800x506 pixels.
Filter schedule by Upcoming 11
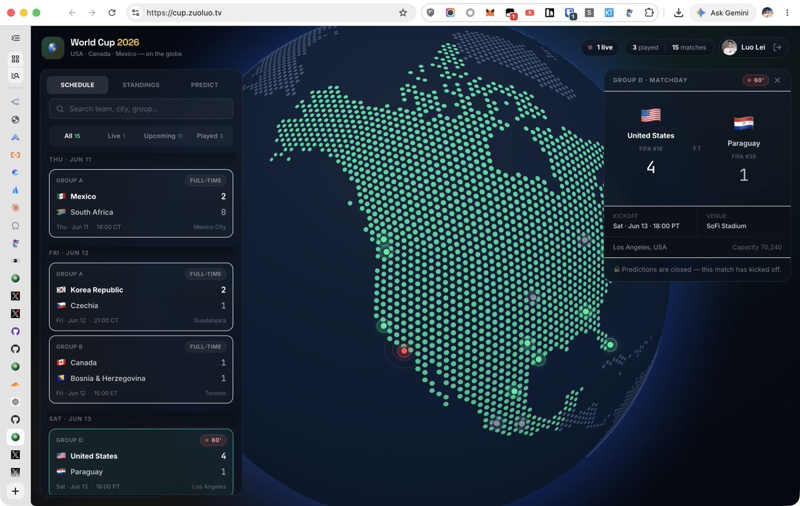pyautogui.click(x=163, y=136)
